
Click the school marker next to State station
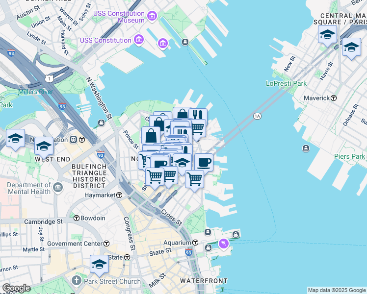coord(99,264)
